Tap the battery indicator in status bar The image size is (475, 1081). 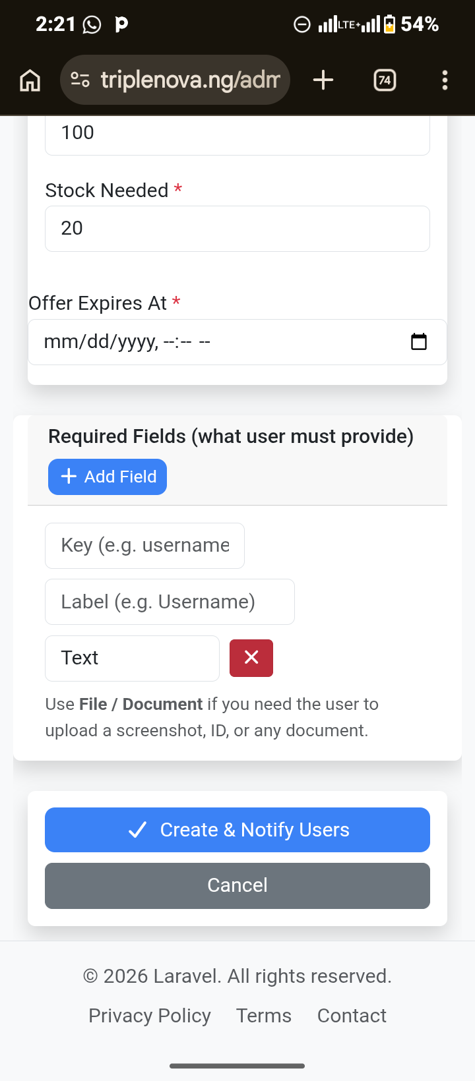click(x=389, y=24)
